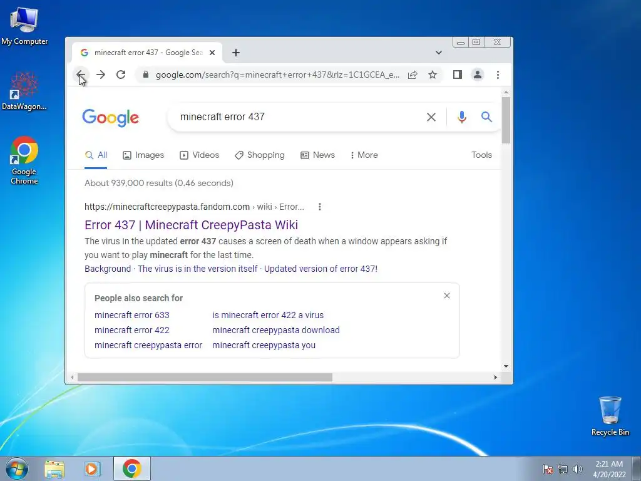The width and height of the screenshot is (641, 481).
Task: Share this page via address bar share icon
Action: tap(413, 75)
